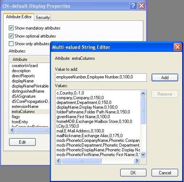Select displayNamePrintable attribute
This screenshot has height=182, width=184.
30,86
